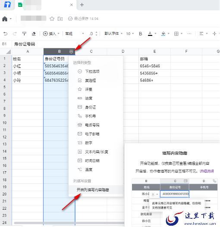Image resolution: width=220 pixels, height=227 pixels.
Task: Expand font color options arrow
Action: pyautogui.click(x=155, y=34)
